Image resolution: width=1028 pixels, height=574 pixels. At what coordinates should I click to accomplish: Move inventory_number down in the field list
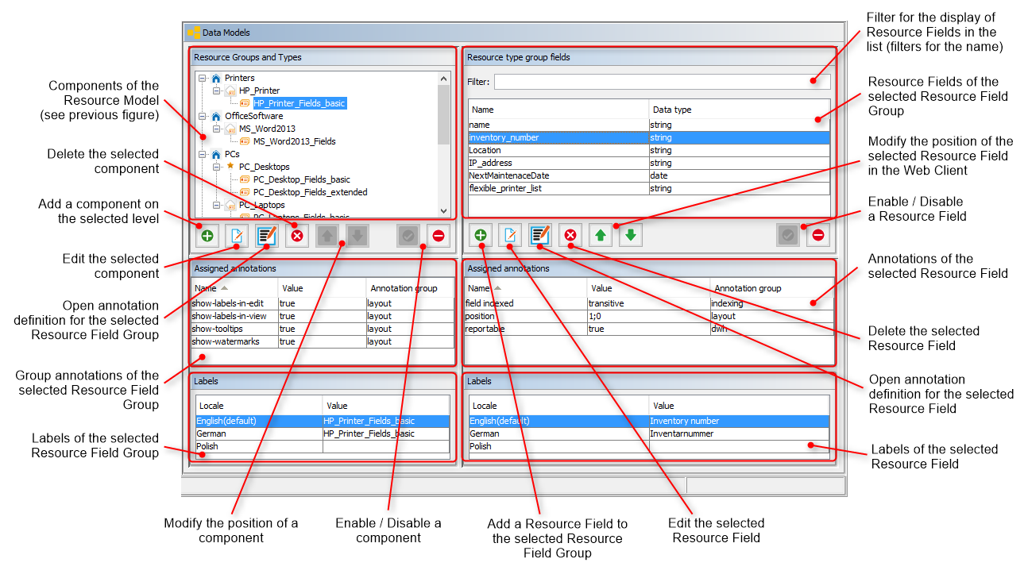629,235
